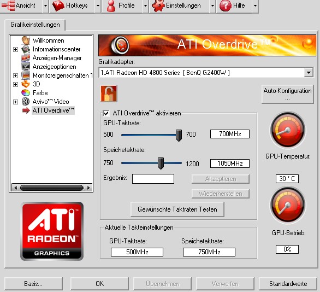Click the Übernehmen button
The image size is (320, 292).
point(162,284)
